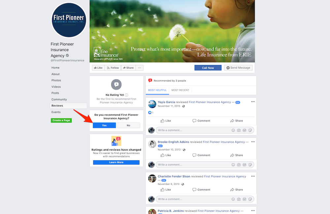Click the like reaction count on Yoyis's review
Image resolution: width=330 pixels, height=214 pixels.
[151, 113]
